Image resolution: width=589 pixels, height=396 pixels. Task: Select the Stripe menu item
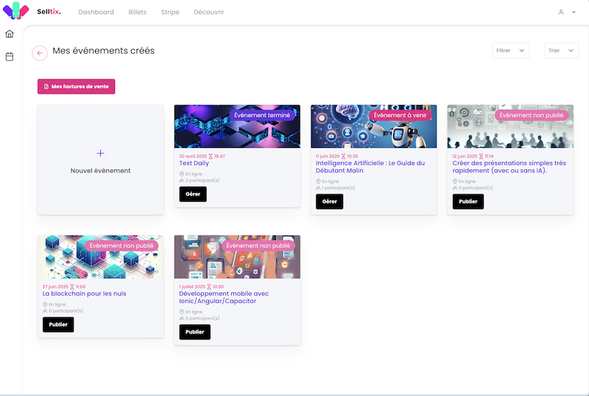click(170, 13)
